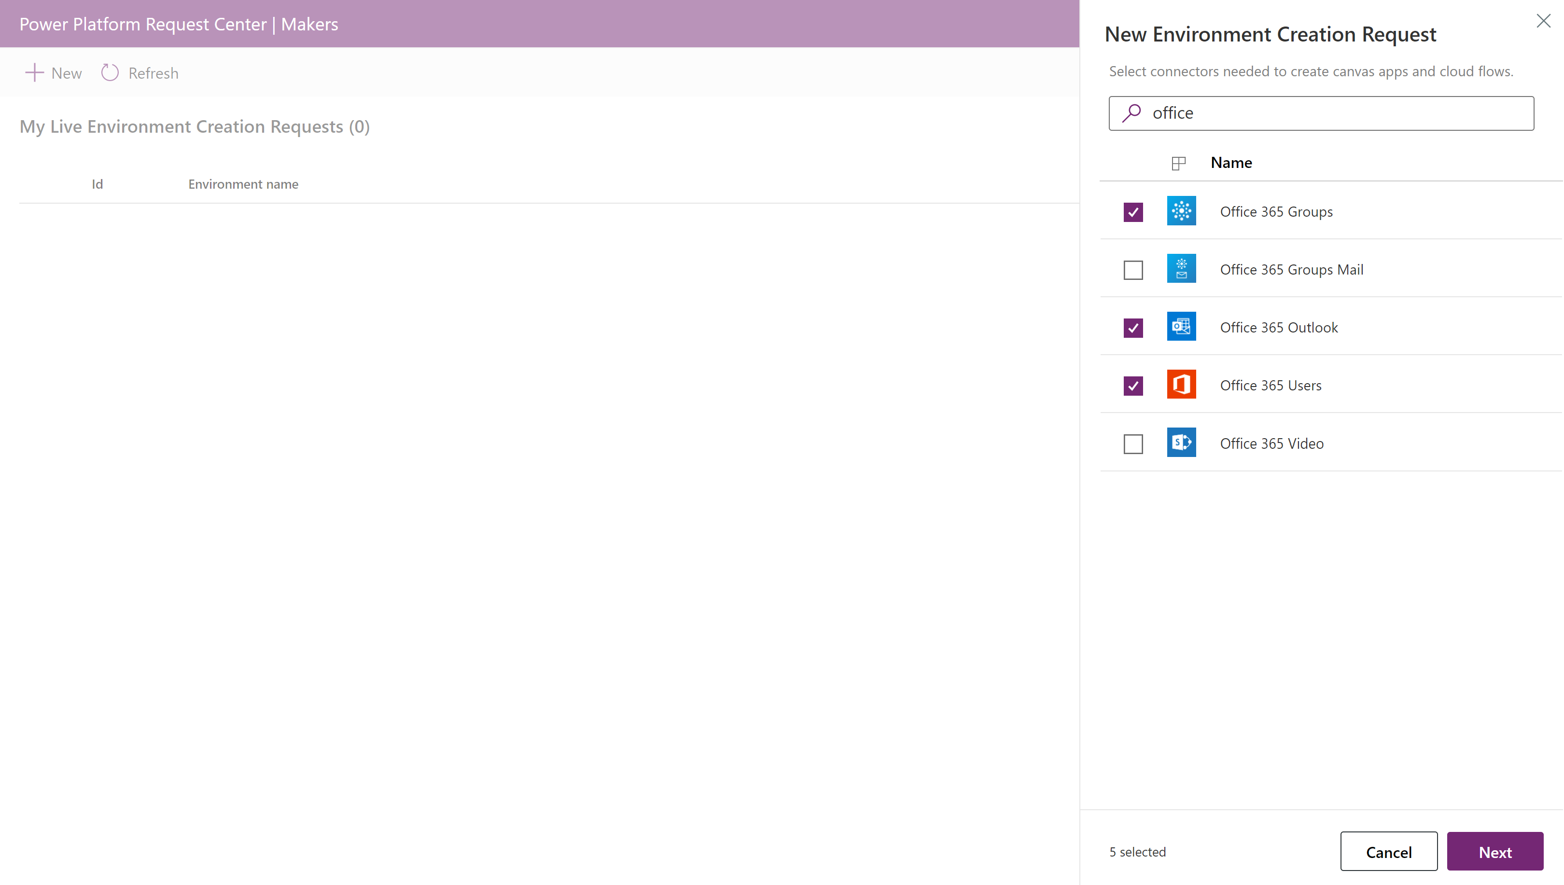This screenshot has width=1564, height=885.
Task: Click the Office 365 Users connector icon
Action: pos(1181,385)
